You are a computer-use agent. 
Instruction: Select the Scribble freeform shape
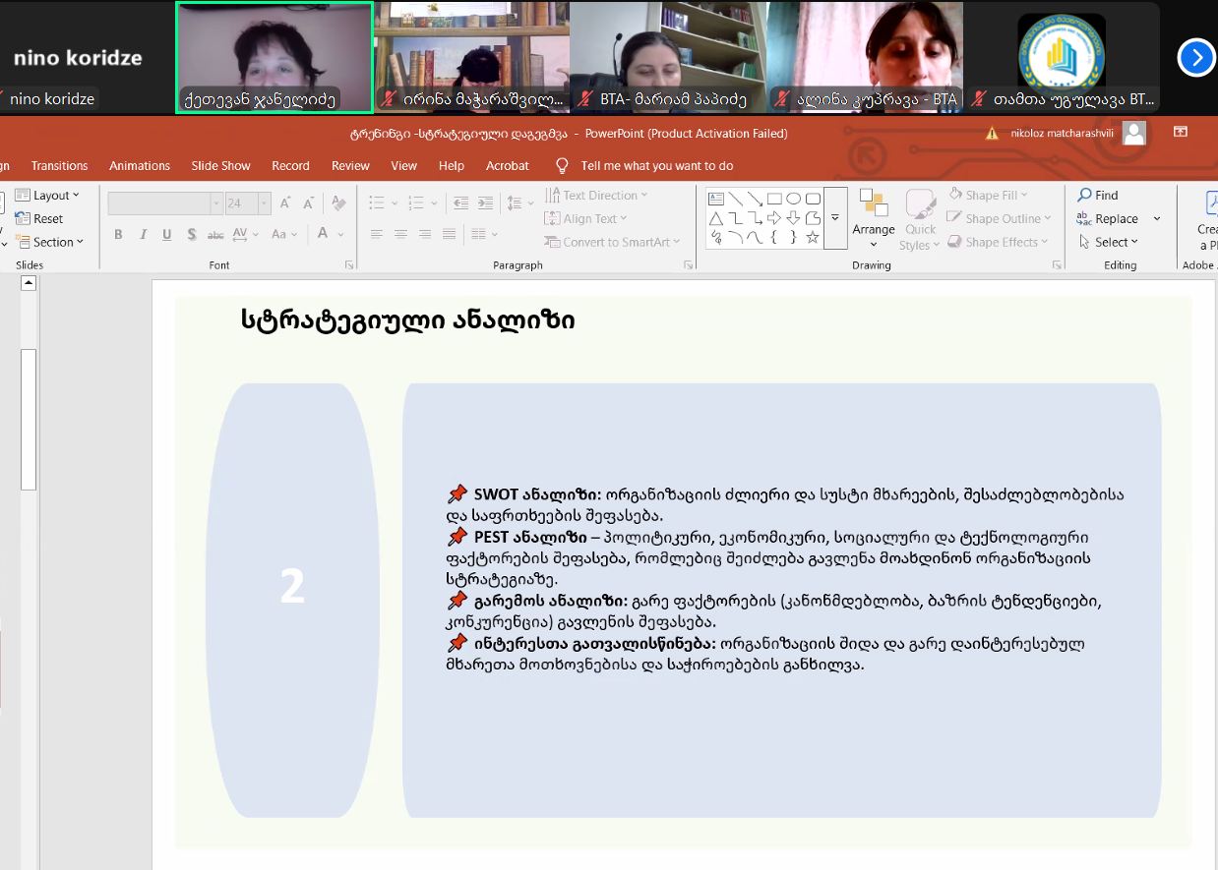[716, 237]
